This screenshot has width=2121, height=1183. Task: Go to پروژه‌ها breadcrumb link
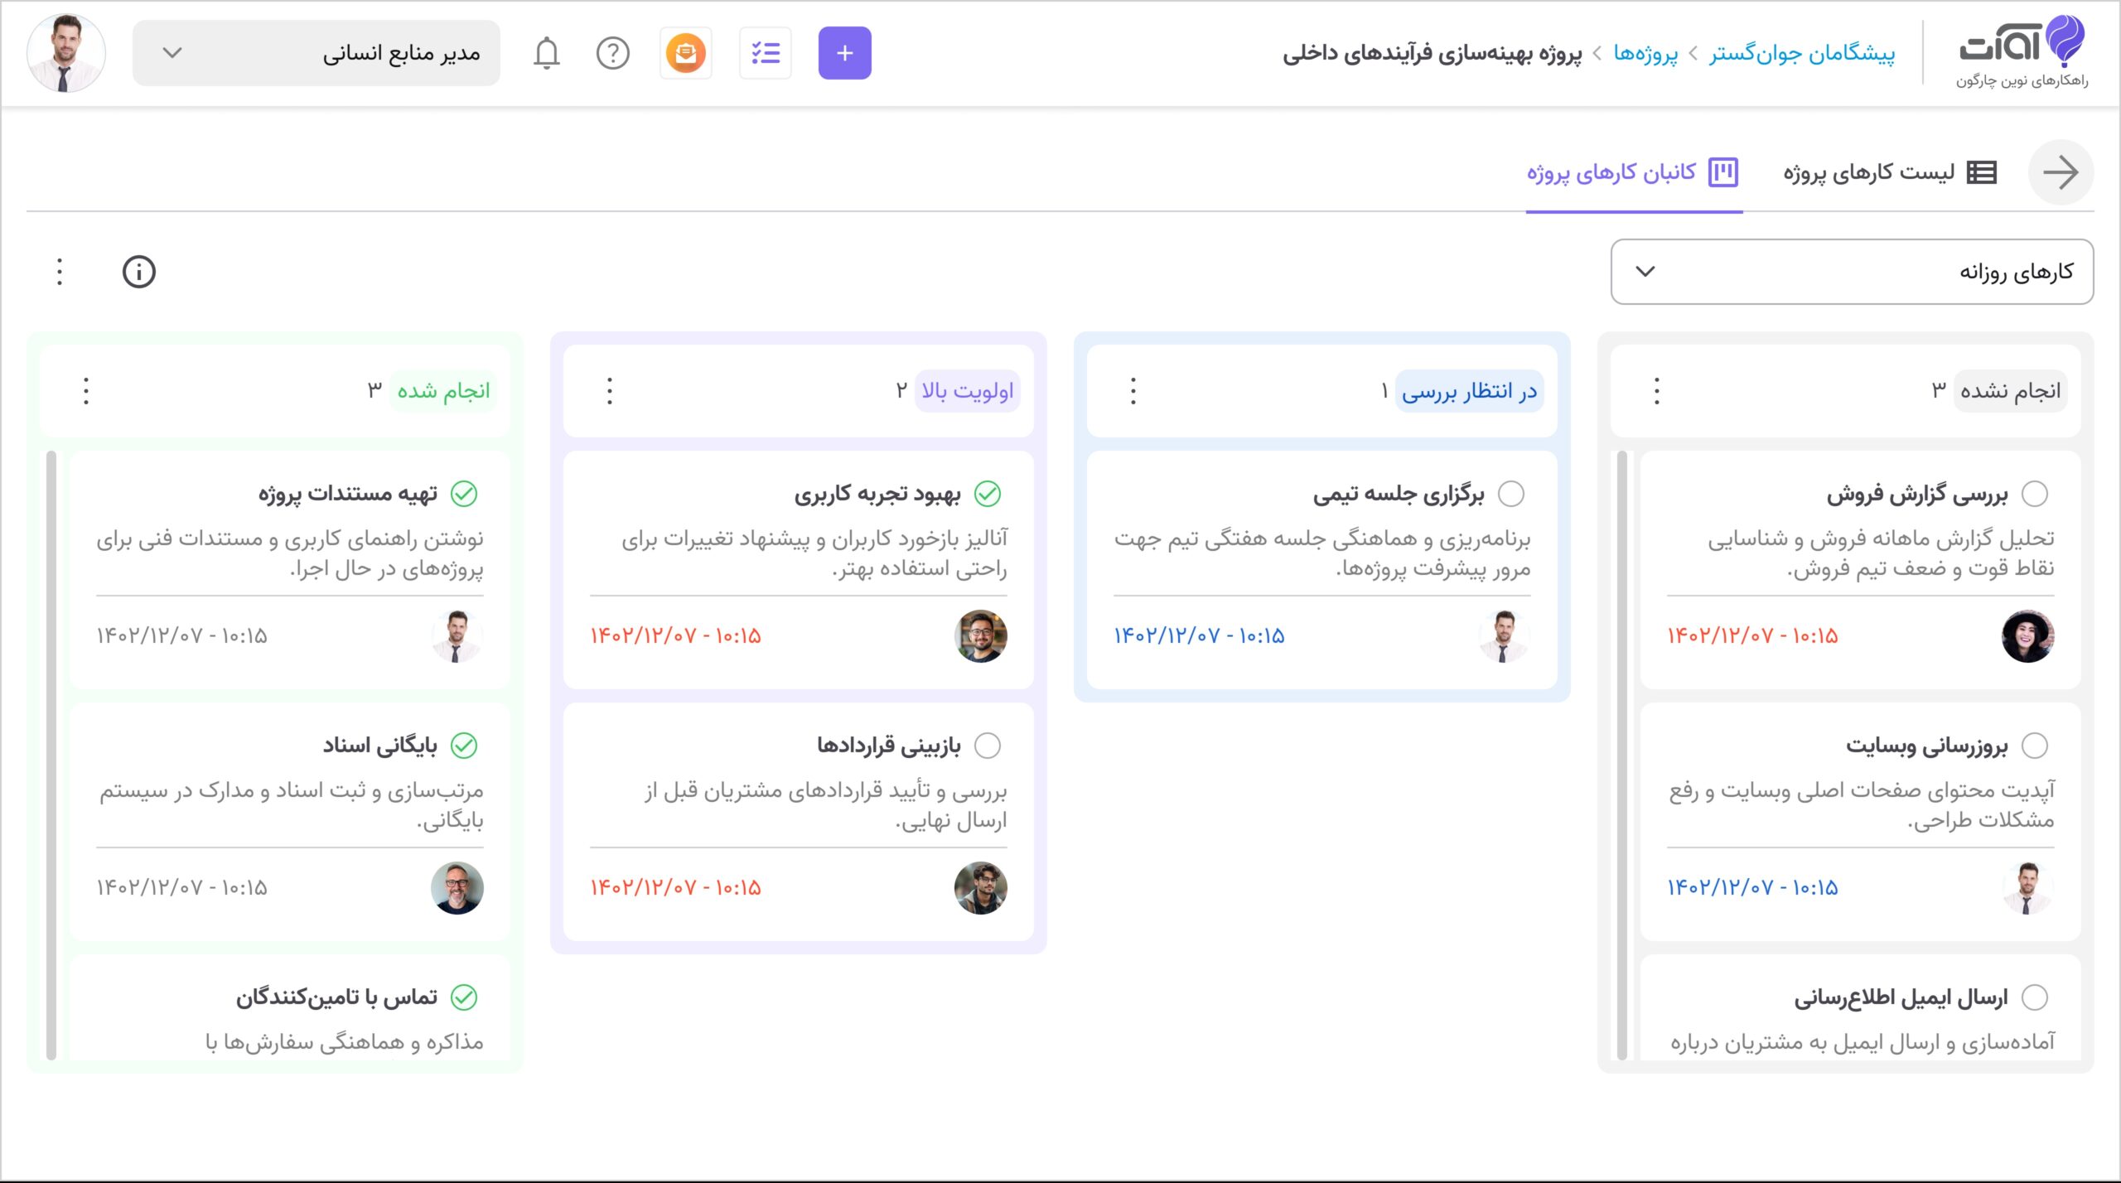pyautogui.click(x=1645, y=53)
